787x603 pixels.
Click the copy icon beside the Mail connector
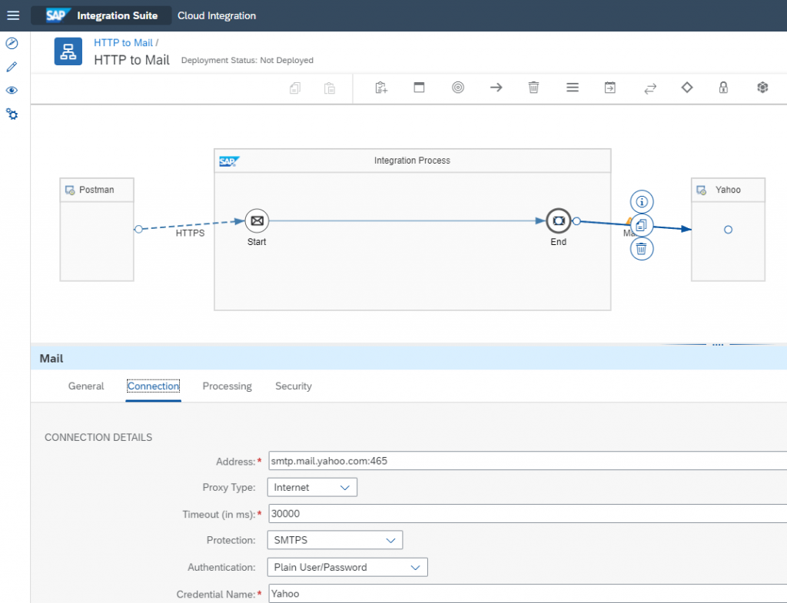click(642, 225)
